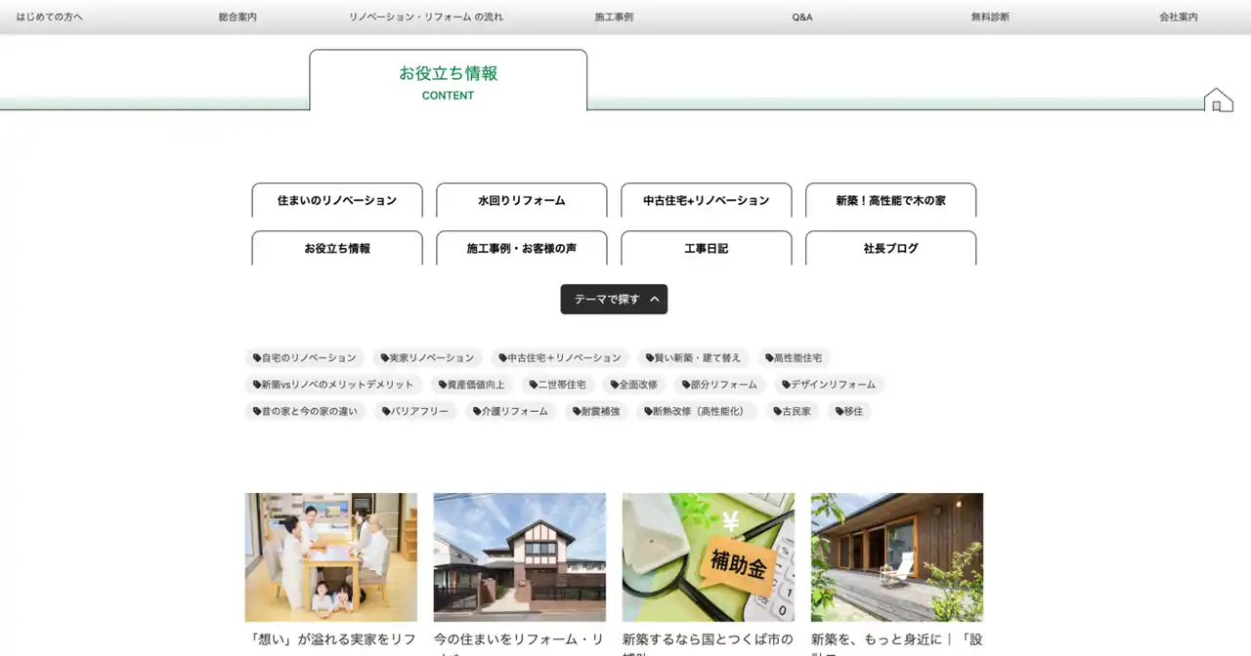Click the 高性能住宅 tag
The width and height of the screenshot is (1251, 656).
[x=794, y=358]
